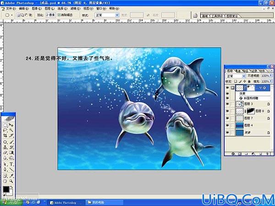This screenshot has height=206, width=275.
Task: Select the Zoom tool
Action: (x=11, y=181)
